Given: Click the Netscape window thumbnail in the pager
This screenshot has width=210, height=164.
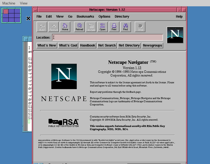Looking at the screenshot, I should 6,11.
